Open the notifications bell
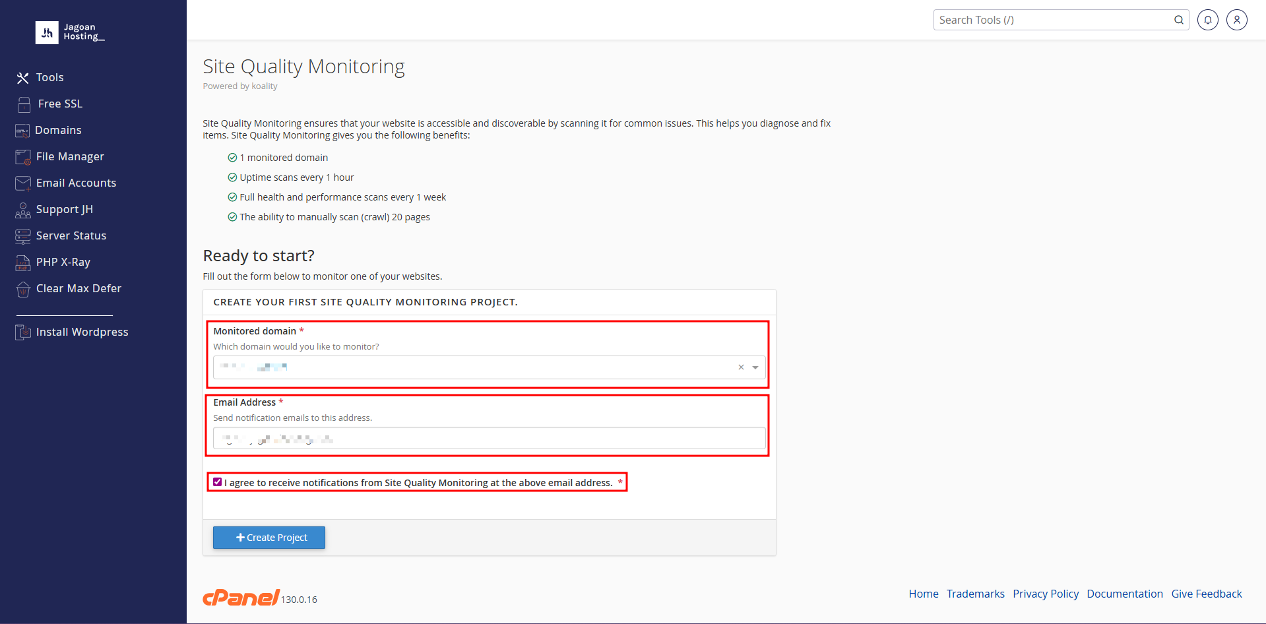This screenshot has width=1266, height=624. 1208,20
